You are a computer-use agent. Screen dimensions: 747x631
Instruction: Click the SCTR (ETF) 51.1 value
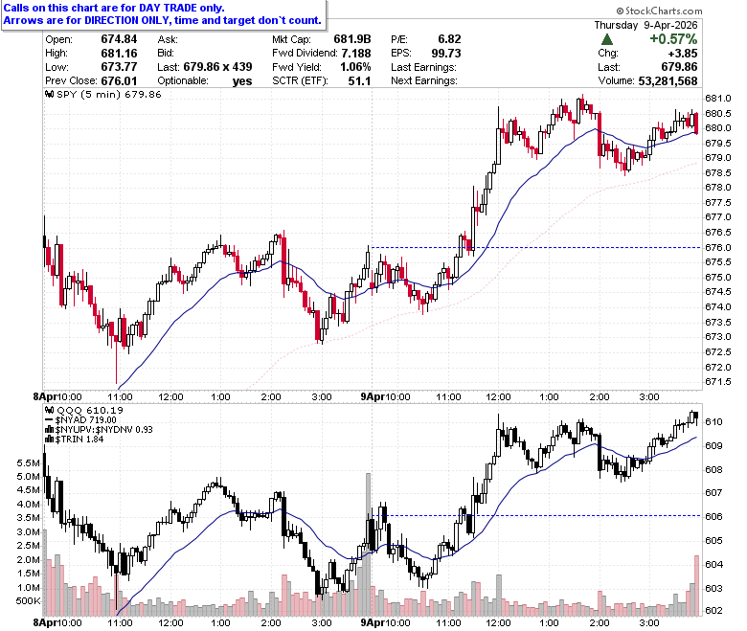359,81
